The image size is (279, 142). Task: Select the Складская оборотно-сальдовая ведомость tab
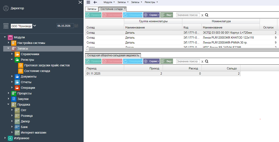coord(113,55)
